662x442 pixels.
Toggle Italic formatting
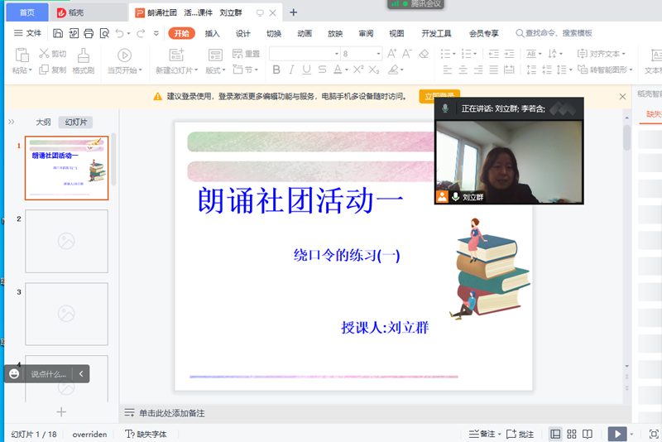[x=291, y=70]
